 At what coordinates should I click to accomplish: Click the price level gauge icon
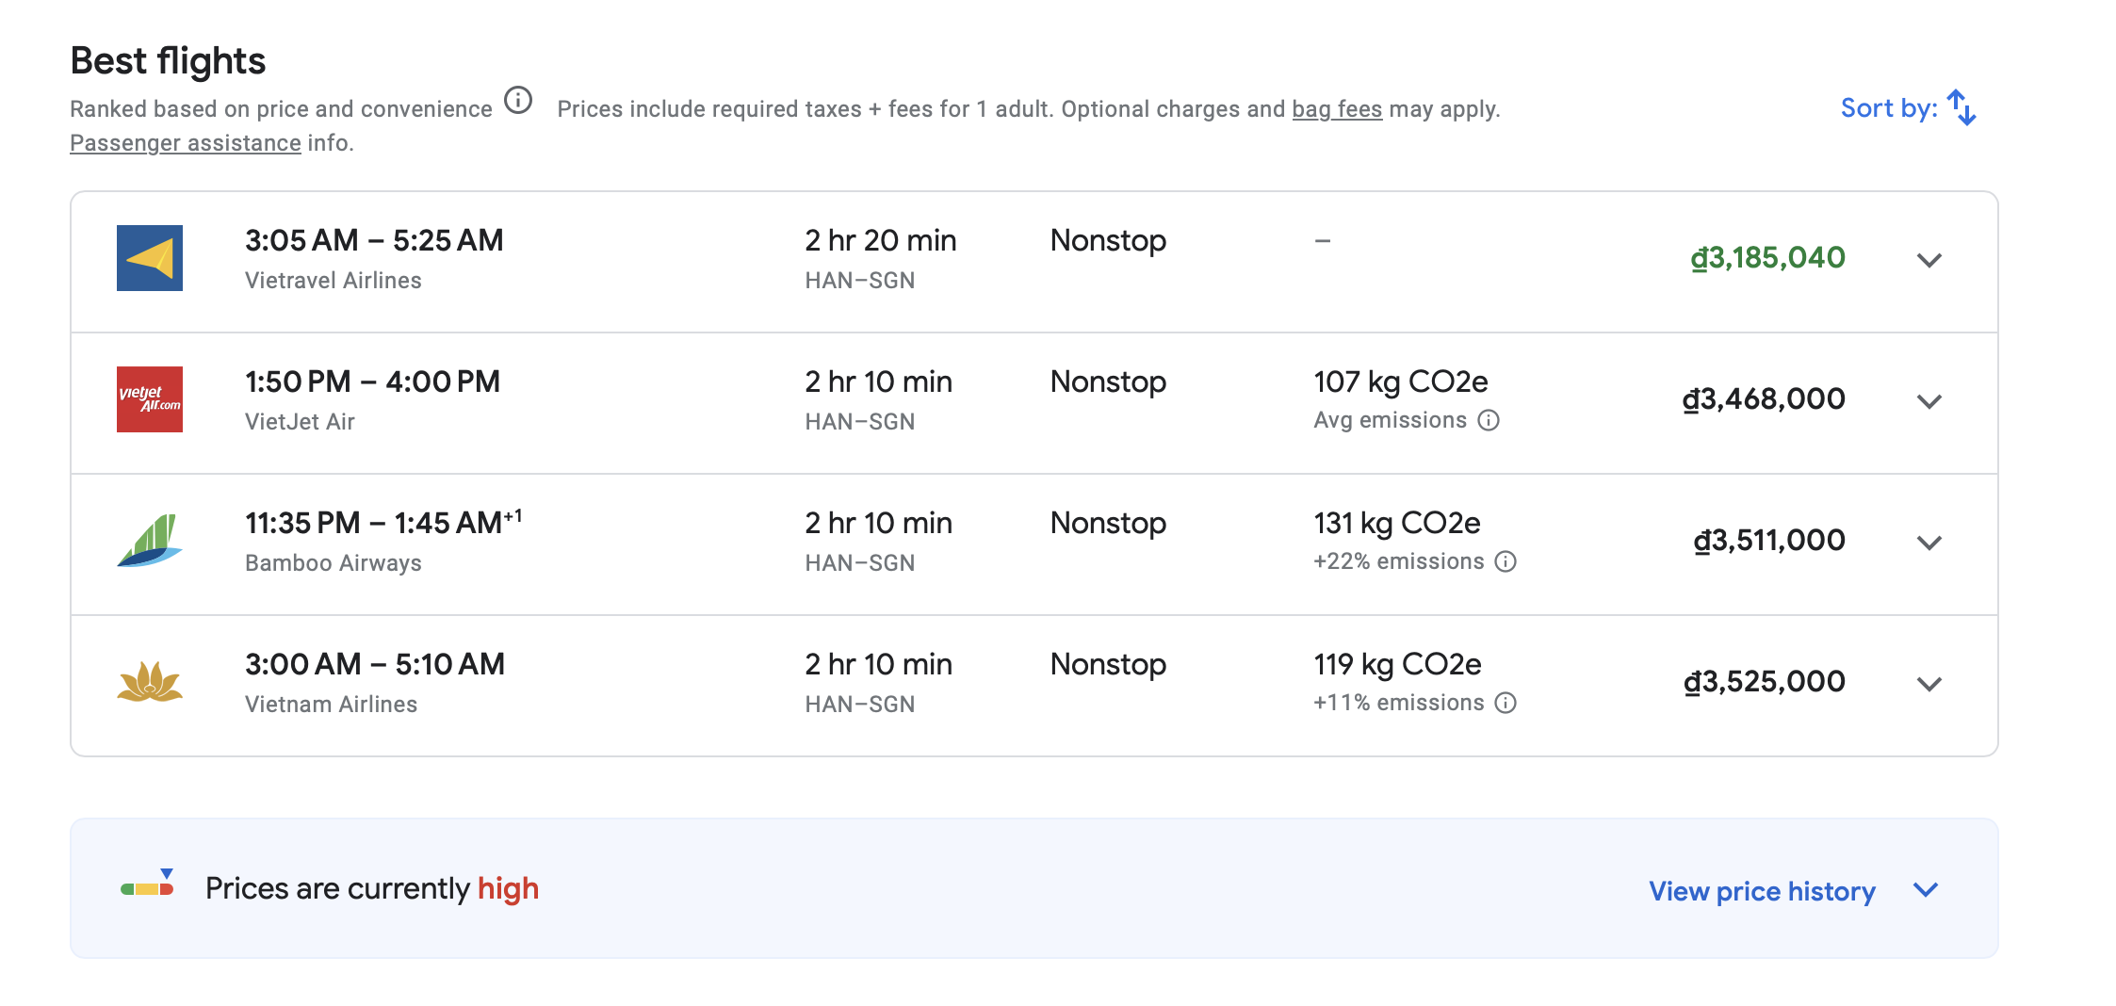148,885
